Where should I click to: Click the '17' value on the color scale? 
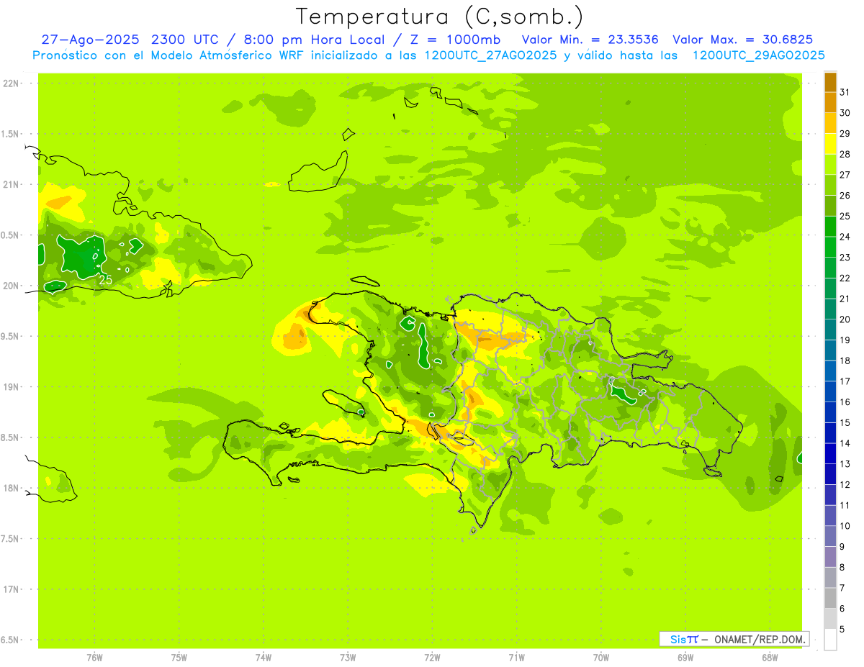[x=845, y=381]
